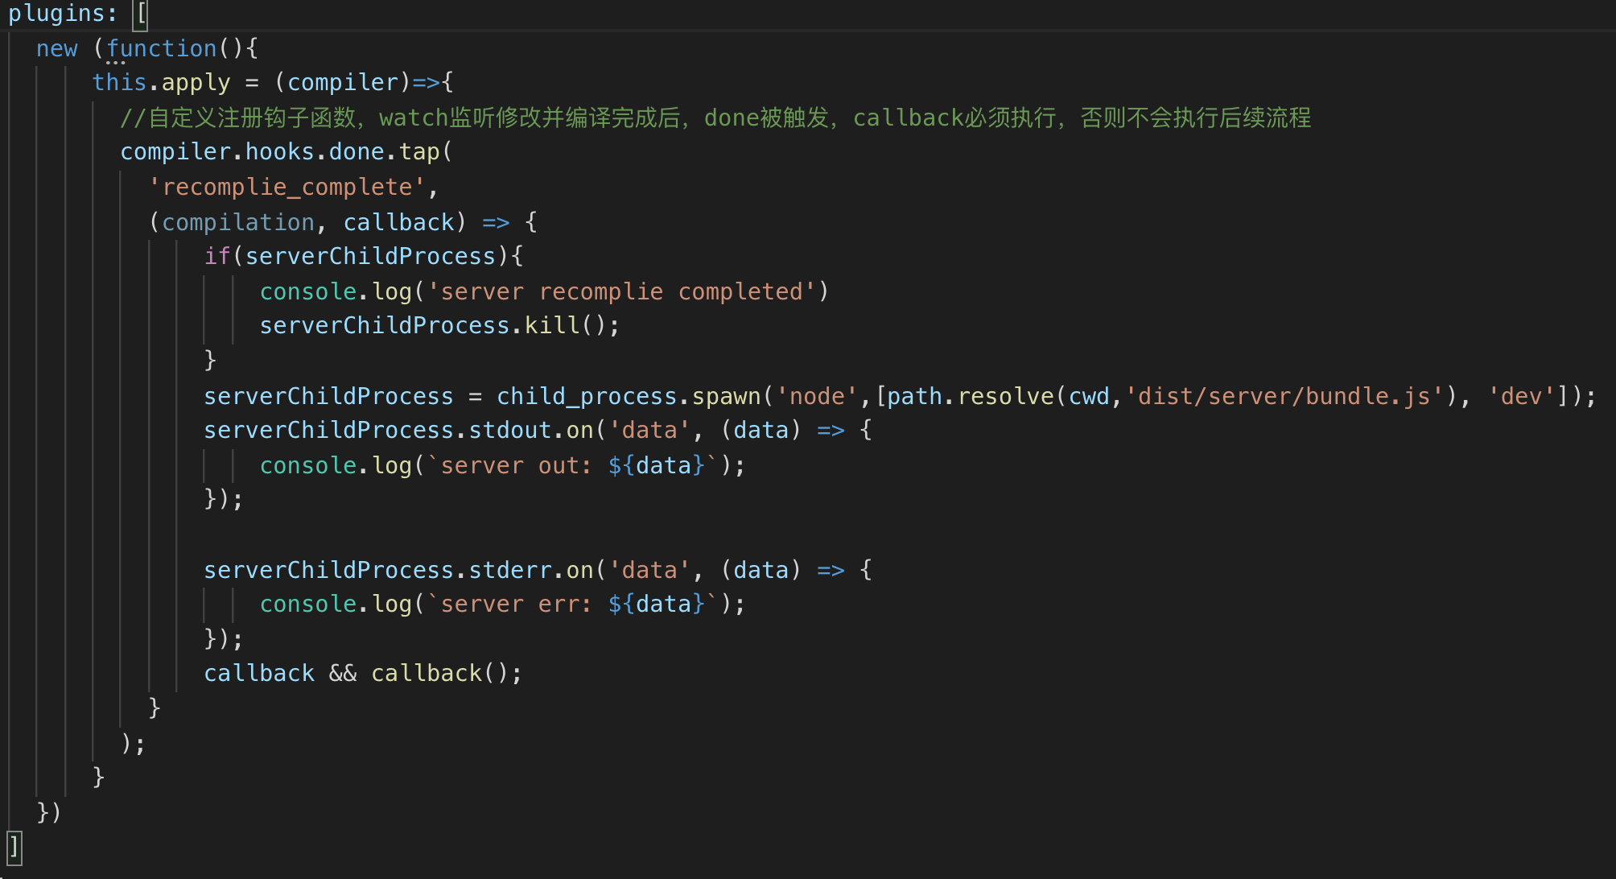This screenshot has width=1616, height=879.
Task: Toggle the serverChildProcess.stderr.on block
Action: click(7, 568)
